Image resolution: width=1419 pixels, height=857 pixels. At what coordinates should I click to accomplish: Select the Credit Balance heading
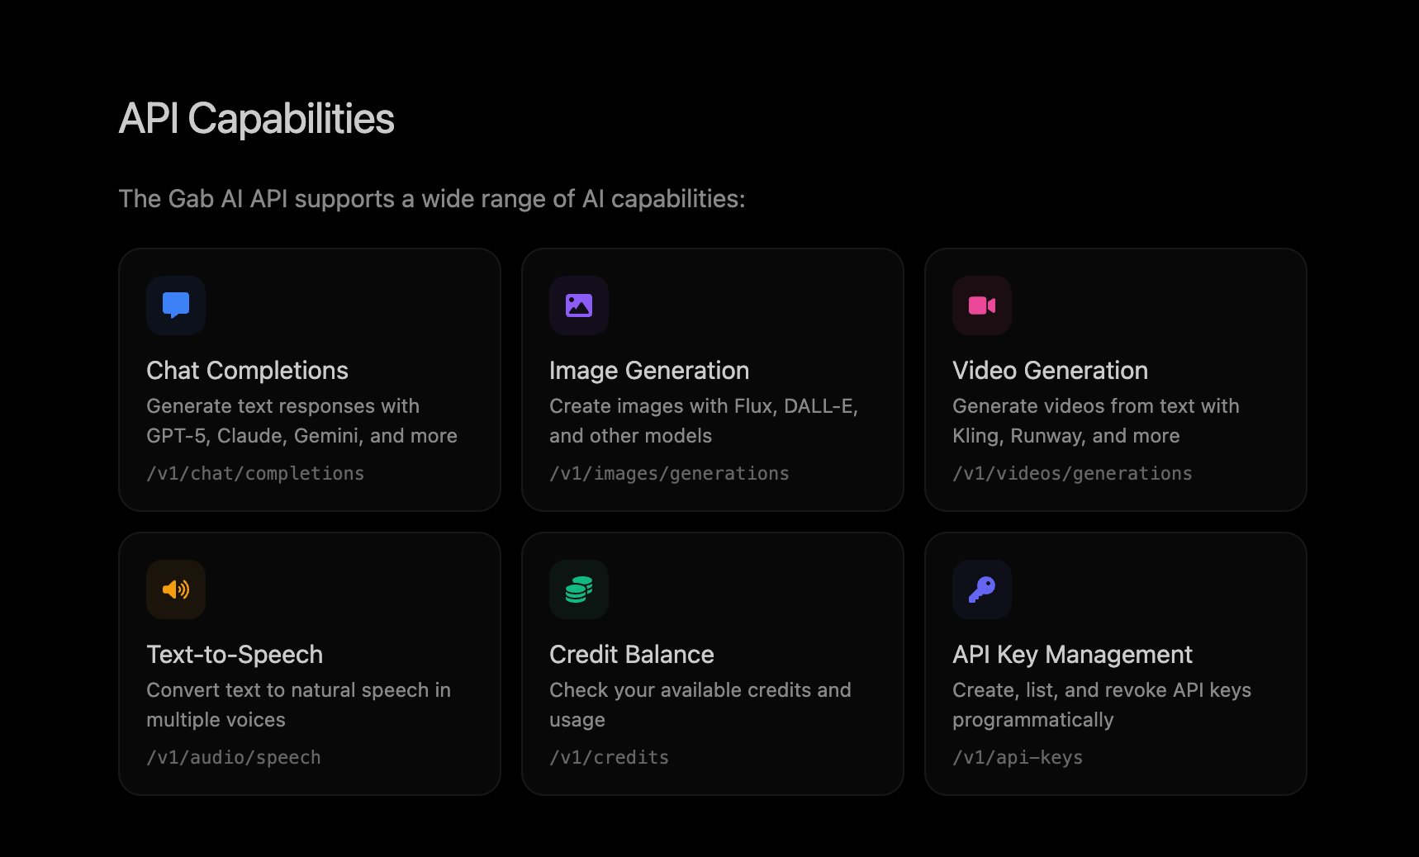632,655
